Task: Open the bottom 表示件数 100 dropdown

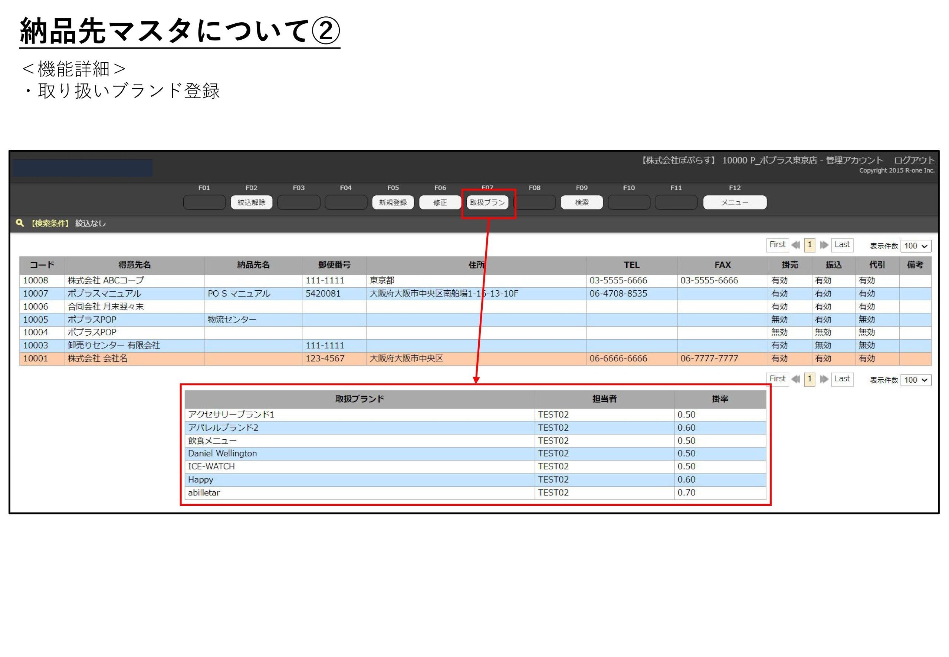Action: coord(915,380)
